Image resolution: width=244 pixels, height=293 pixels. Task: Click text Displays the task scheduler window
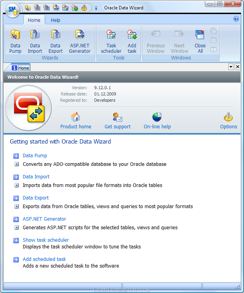pos(81,247)
